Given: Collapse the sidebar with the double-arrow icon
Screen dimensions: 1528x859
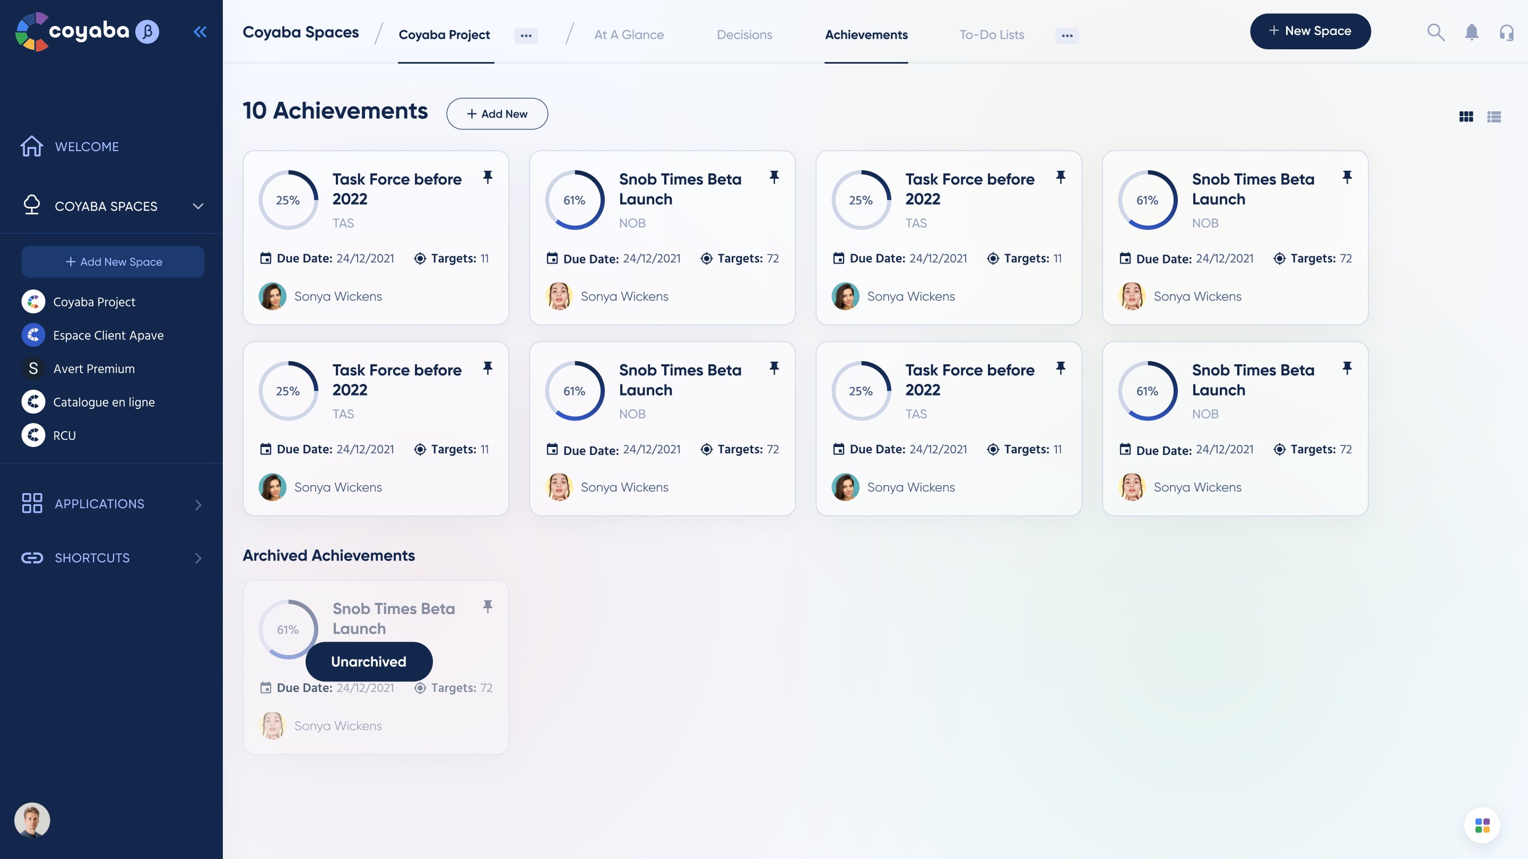Looking at the screenshot, I should [x=200, y=31].
